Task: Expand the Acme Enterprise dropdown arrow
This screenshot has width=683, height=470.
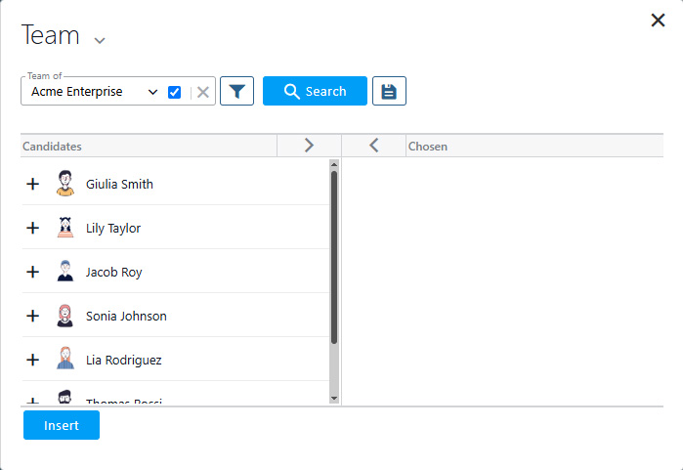Action: click(152, 92)
